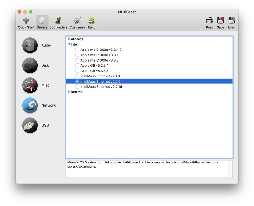The width and height of the screenshot is (254, 206).
Task: Click the green zoom window button
Action: [30, 12]
